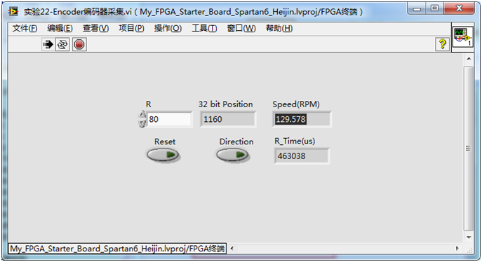The height and width of the screenshot is (262, 482).
Task: Open the 工具(T) menu
Action: (204, 29)
